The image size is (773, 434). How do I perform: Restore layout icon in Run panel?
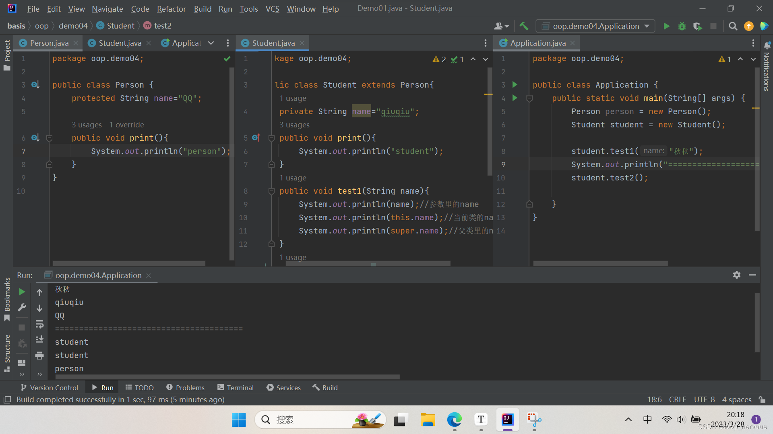click(x=22, y=362)
